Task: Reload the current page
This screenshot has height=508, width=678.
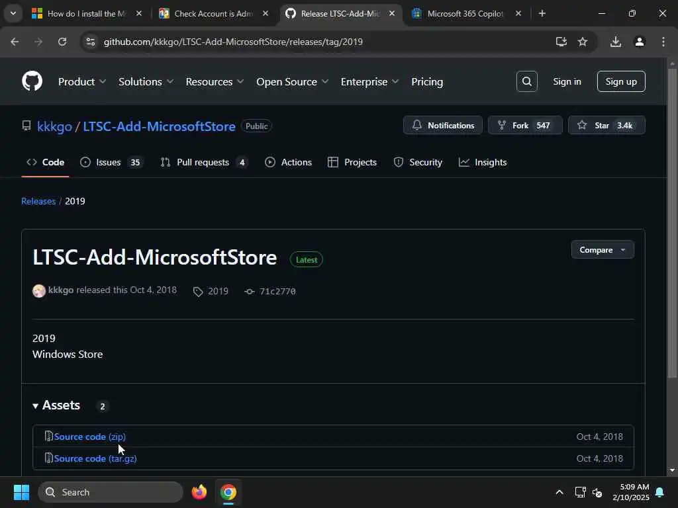Action: (x=62, y=42)
